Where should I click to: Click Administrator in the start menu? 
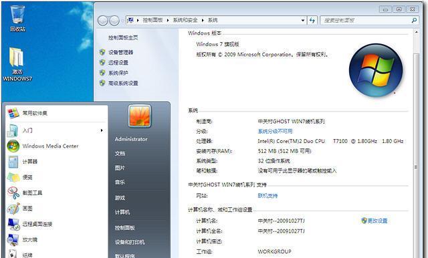pyautogui.click(x=131, y=139)
